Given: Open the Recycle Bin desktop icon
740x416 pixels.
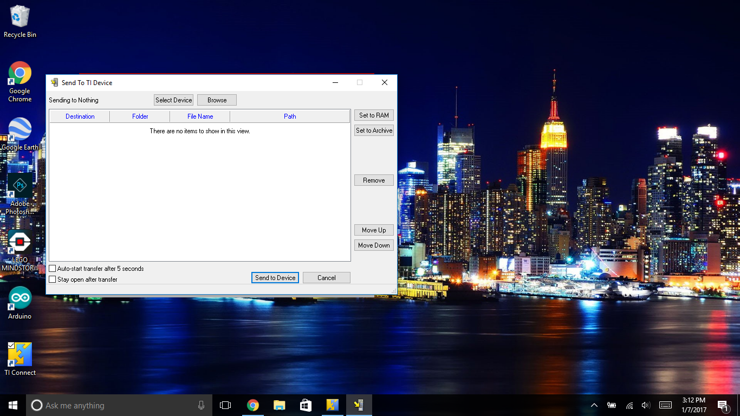Looking at the screenshot, I should [x=20, y=22].
